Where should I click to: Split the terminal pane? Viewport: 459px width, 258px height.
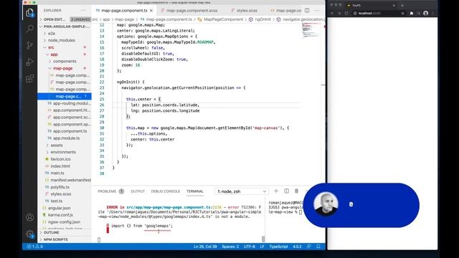click(286, 191)
